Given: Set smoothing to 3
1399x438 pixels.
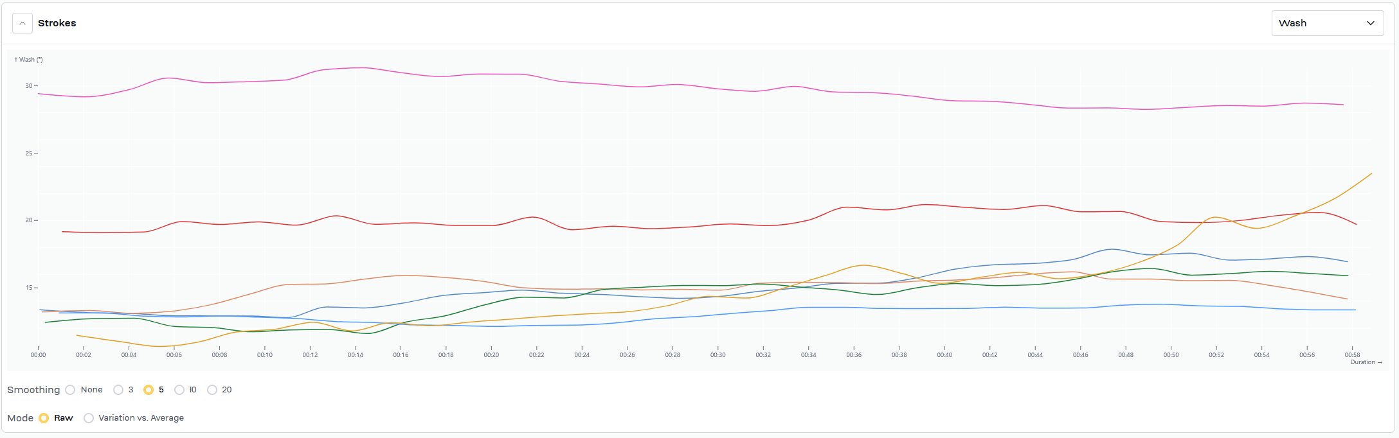Looking at the screenshot, I should [118, 390].
